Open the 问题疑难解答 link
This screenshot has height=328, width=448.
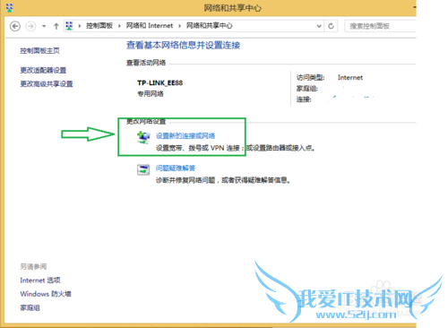pos(176,168)
